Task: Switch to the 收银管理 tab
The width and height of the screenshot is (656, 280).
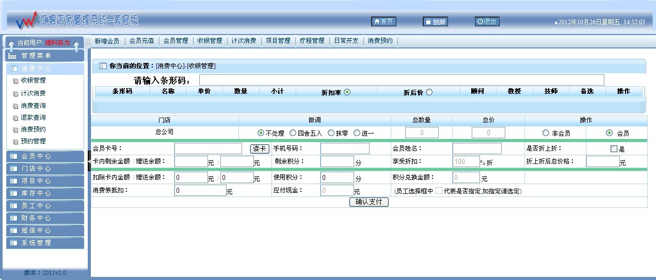Action: 210,41
